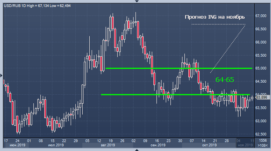The width and height of the screenshot is (271, 151).
Task: Select the green '64-65' range label
Action: point(225,80)
